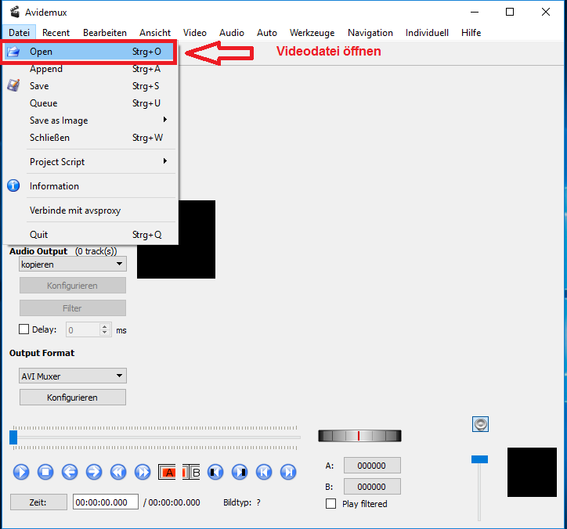Open the Werkzeuge menu
The height and width of the screenshot is (529, 567).
[x=312, y=33]
